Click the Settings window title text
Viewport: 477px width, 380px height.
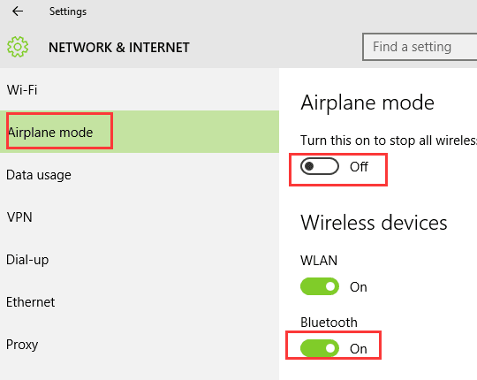tap(68, 11)
